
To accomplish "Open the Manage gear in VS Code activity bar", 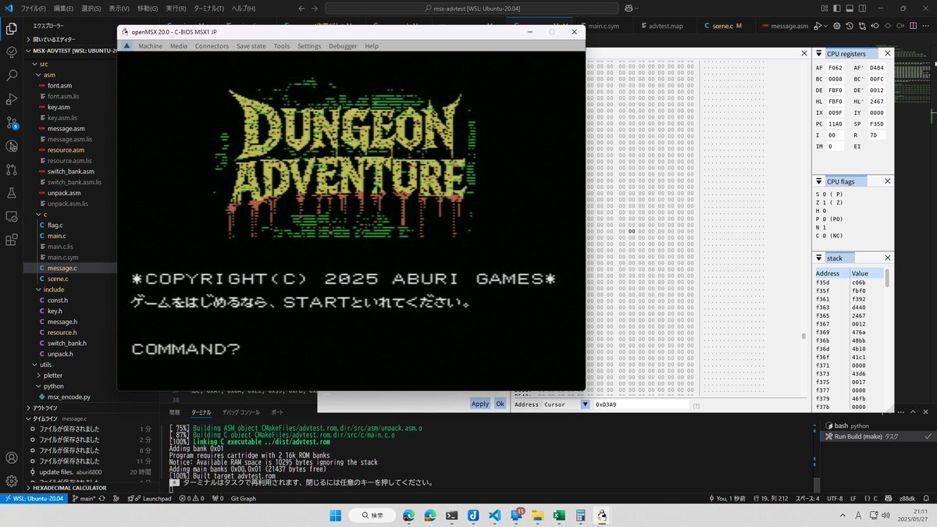I will 12,482.
